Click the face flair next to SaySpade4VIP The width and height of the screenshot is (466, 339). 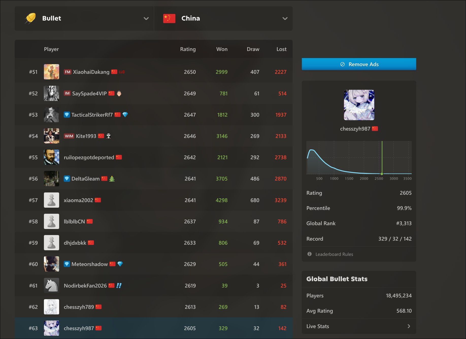pyautogui.click(x=119, y=93)
